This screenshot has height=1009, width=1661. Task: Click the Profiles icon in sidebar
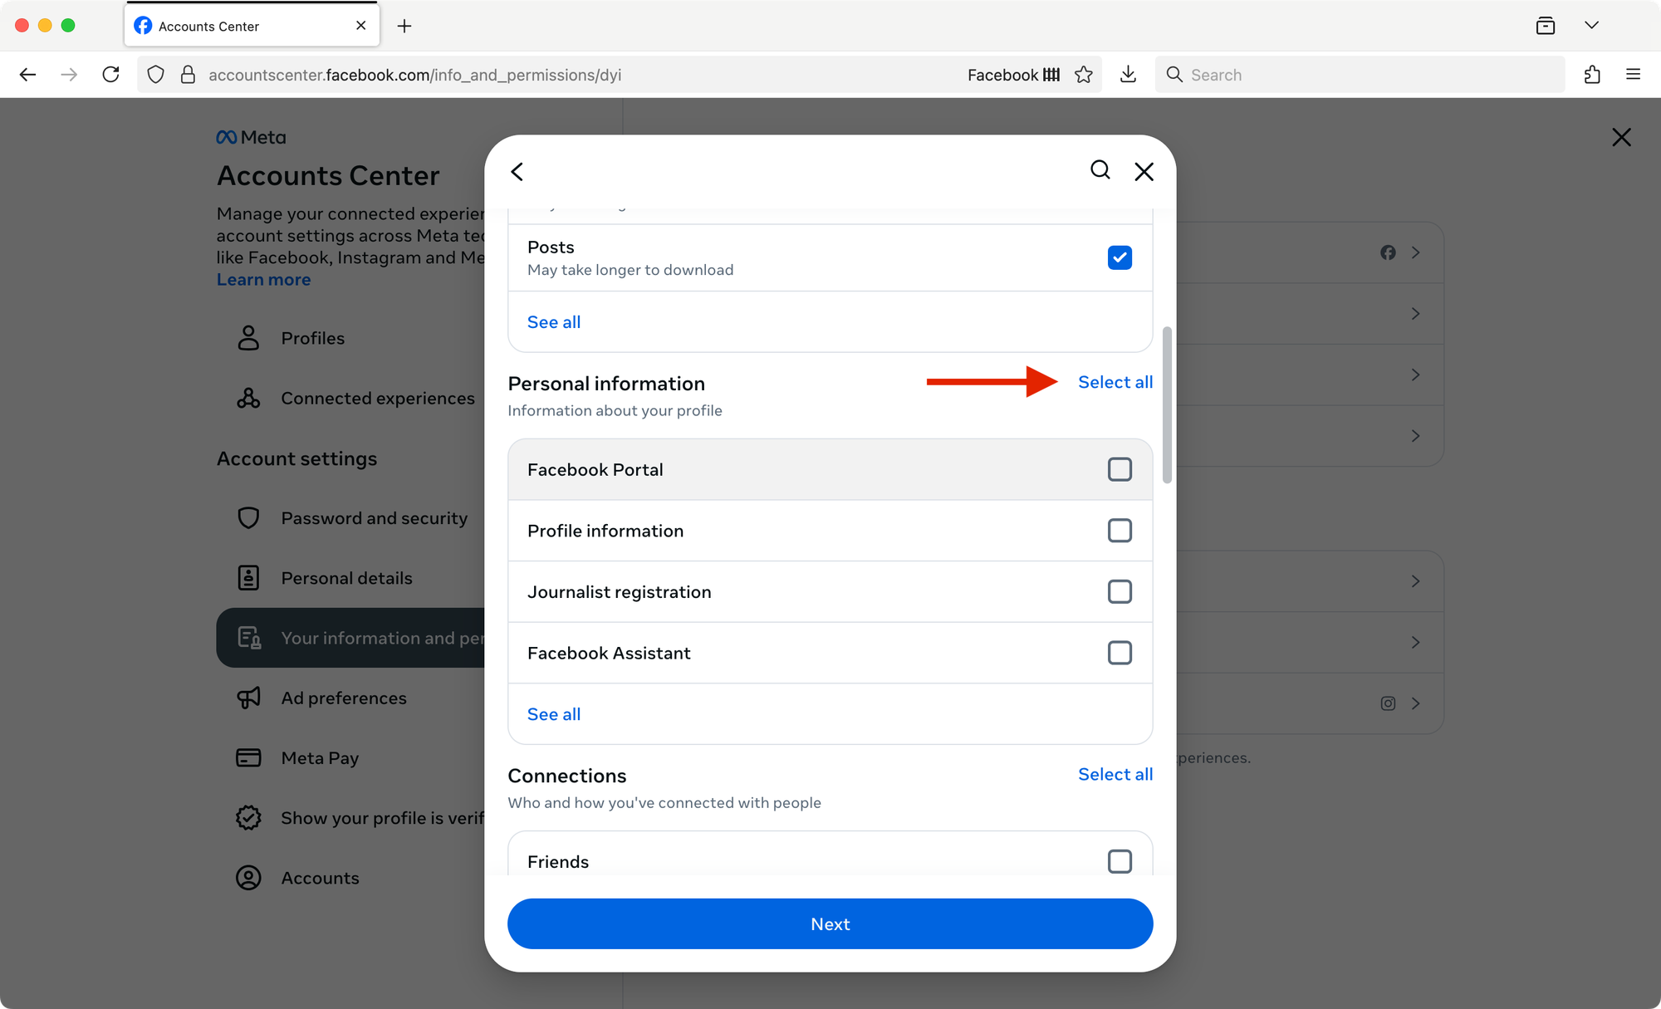248,338
